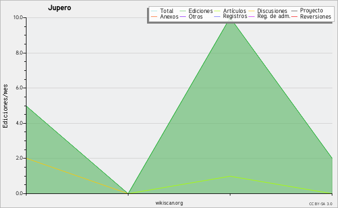Click the light-blue Total legend line swatch
The height and width of the screenshot is (208, 338).
[x=154, y=11]
